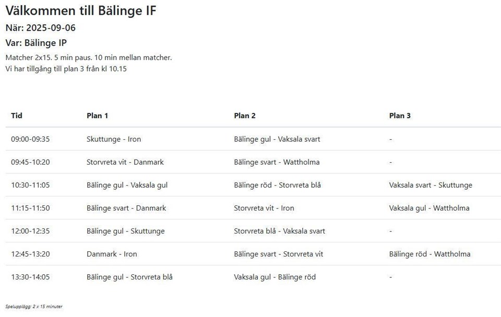Click the 'Var: Bälinge IP' location text
This screenshot has width=501, height=317.
(x=36, y=43)
